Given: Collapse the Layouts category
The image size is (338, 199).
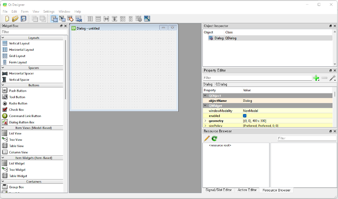Looking at the screenshot, I should click(x=3, y=38).
